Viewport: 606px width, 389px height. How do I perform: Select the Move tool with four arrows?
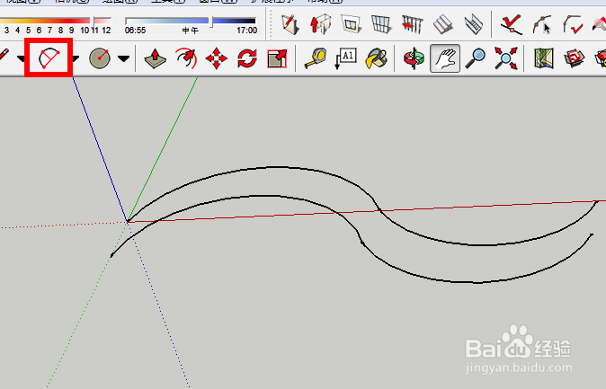[x=217, y=58]
